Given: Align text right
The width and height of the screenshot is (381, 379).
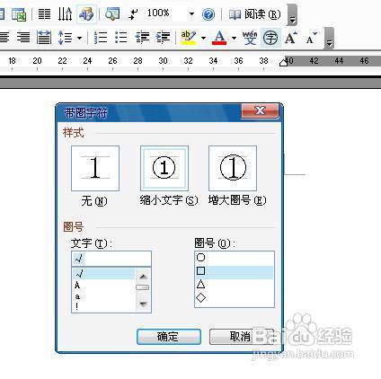Looking at the screenshot, I should [x=23, y=38].
